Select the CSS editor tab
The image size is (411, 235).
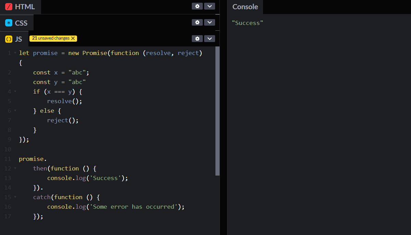pos(16,23)
